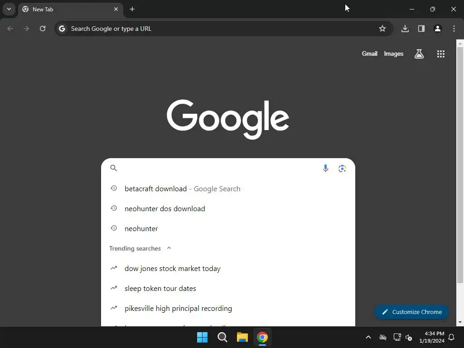Click history clock icon beside betacraft download
The height and width of the screenshot is (348, 464).
coord(114,188)
